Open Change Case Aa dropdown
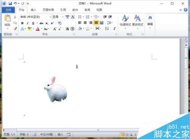The height and width of the screenshot is (139, 190). 46,29
